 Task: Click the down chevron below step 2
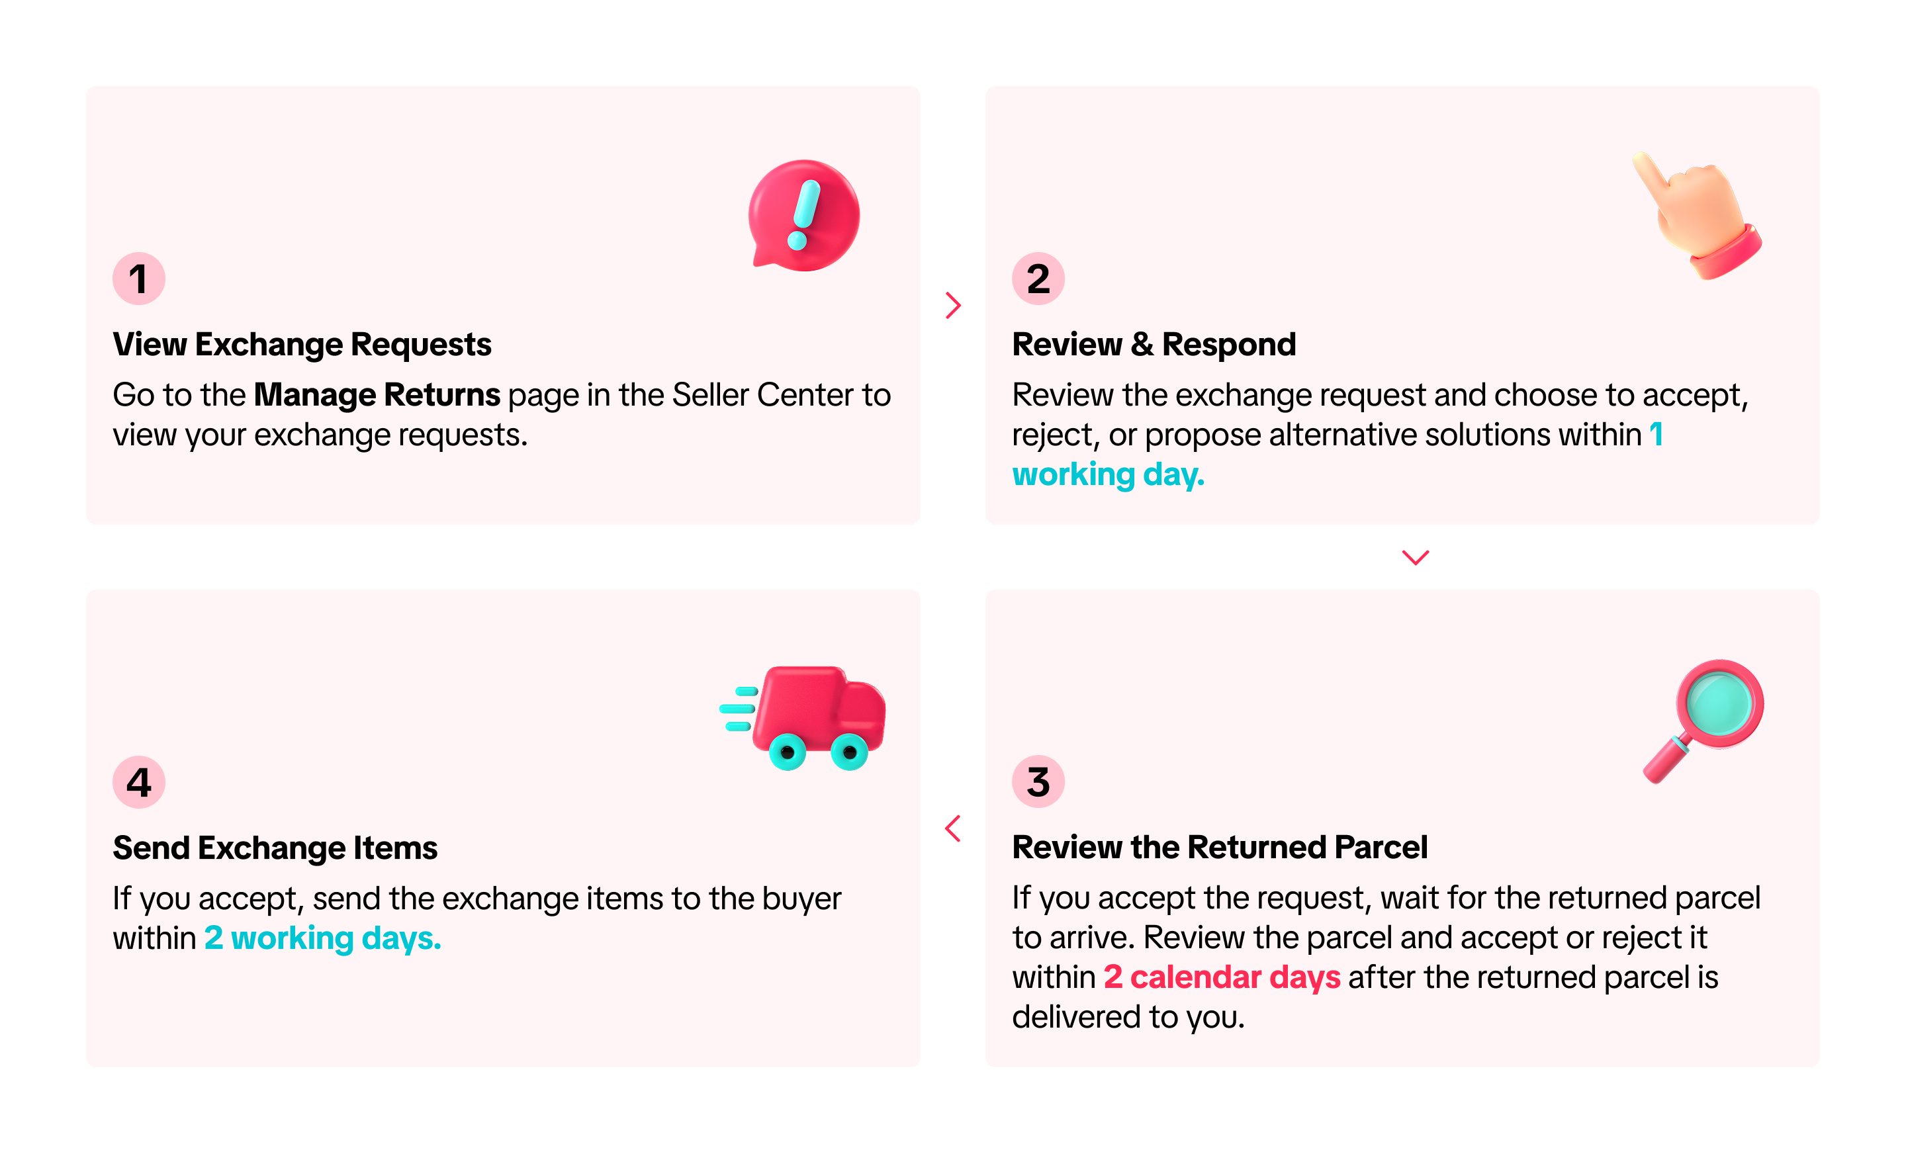1416,558
